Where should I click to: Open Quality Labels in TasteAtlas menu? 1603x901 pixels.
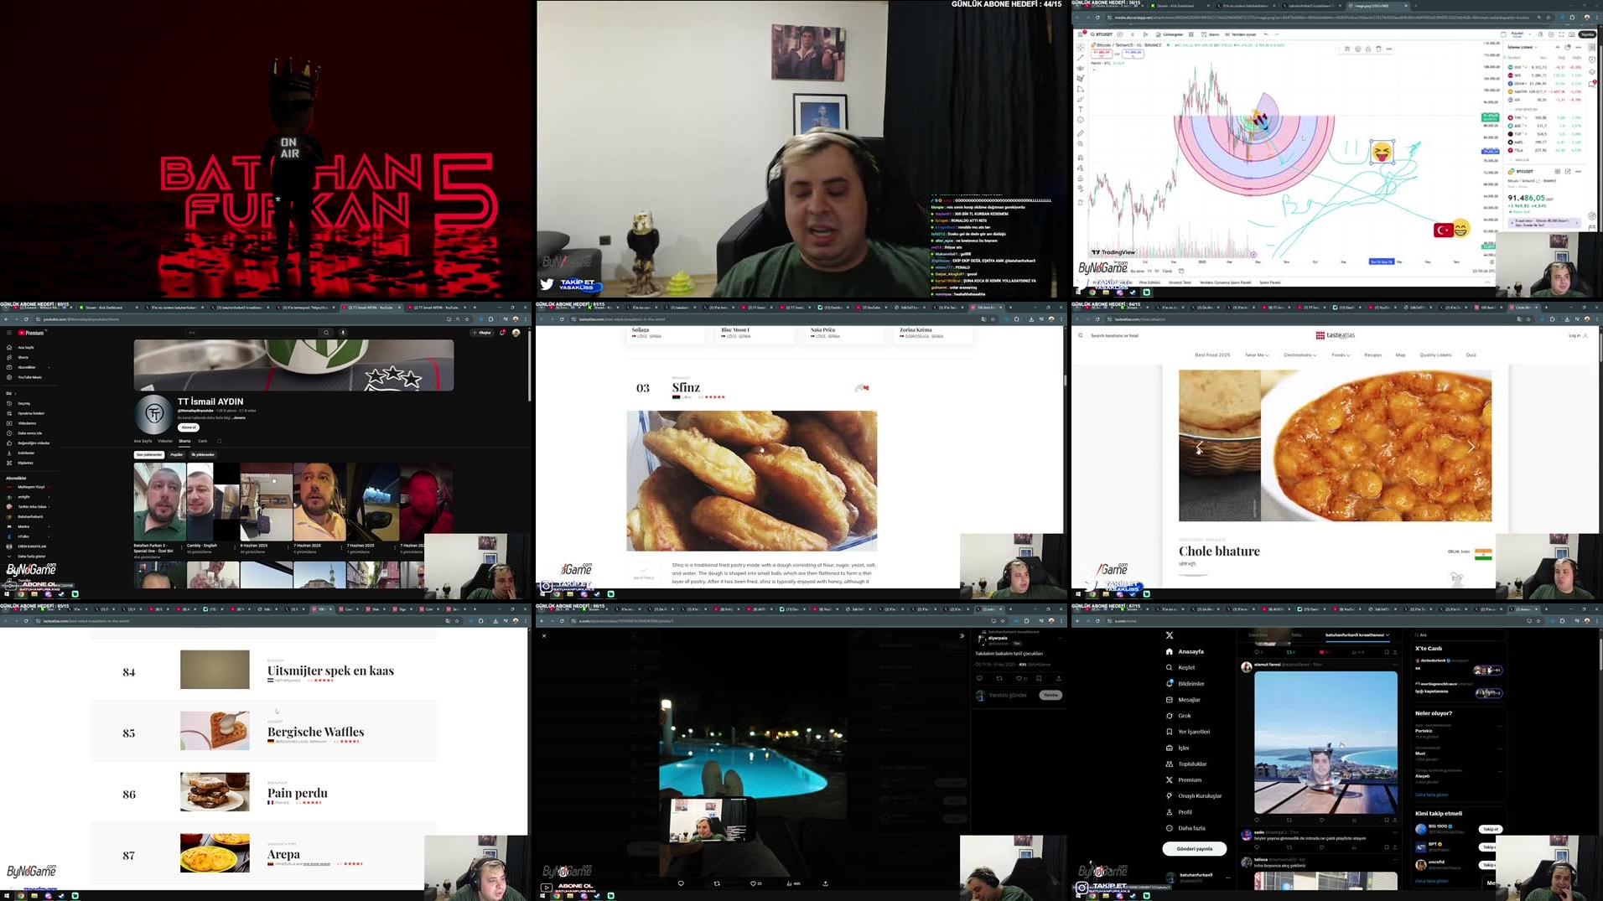[x=1435, y=355]
